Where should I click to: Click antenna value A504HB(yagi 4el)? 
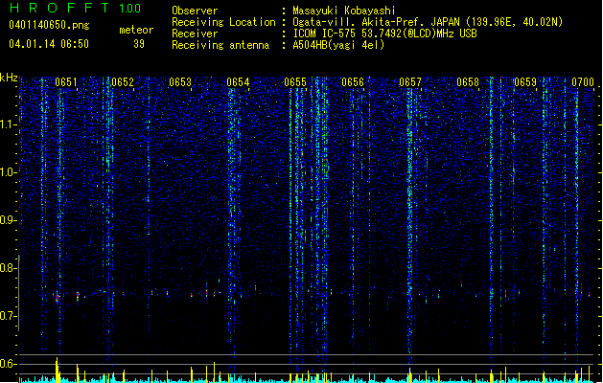(x=338, y=45)
